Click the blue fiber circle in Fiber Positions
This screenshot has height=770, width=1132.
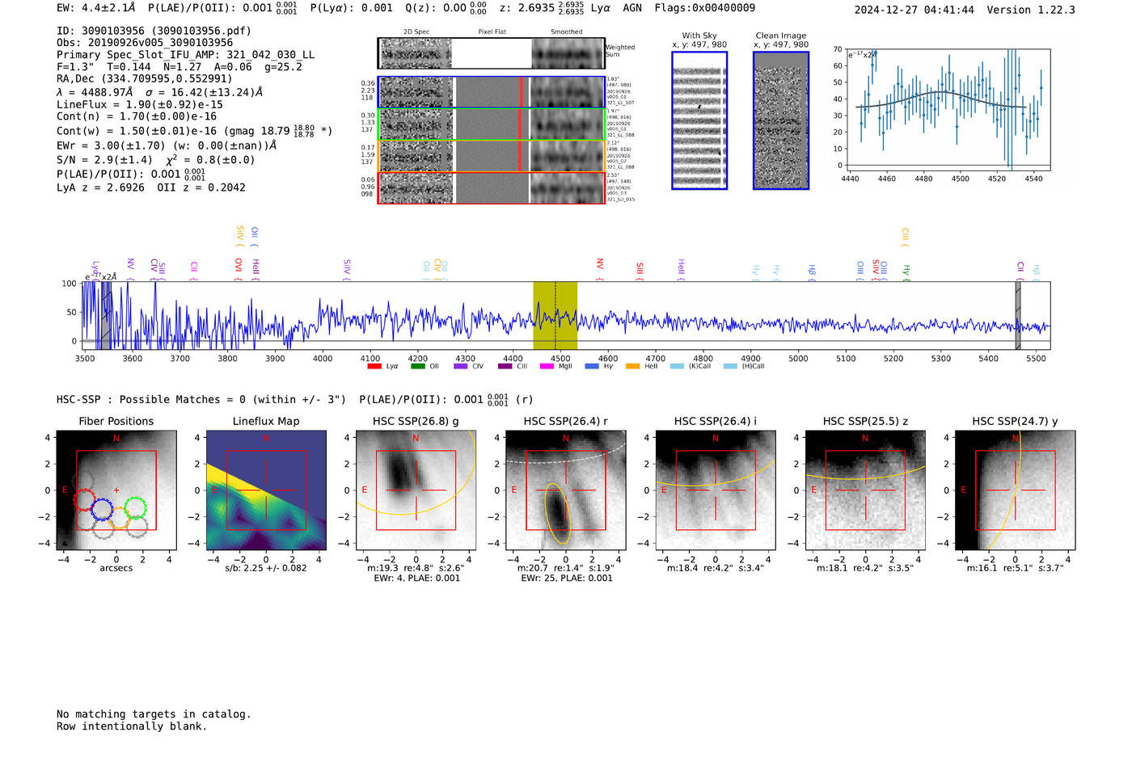tap(102, 509)
